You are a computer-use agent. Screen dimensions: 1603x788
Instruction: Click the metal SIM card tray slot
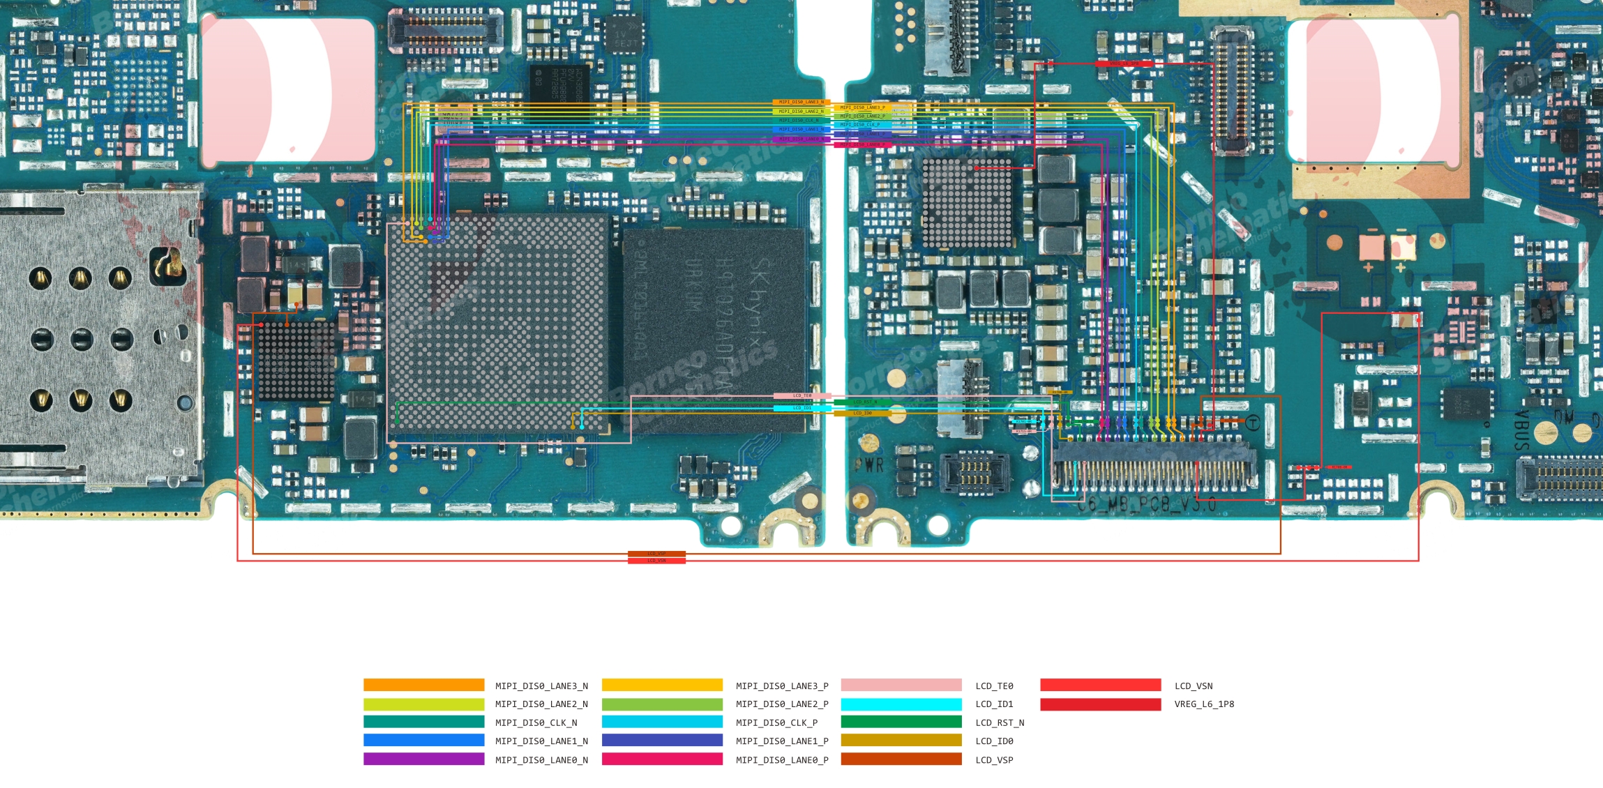(x=101, y=335)
